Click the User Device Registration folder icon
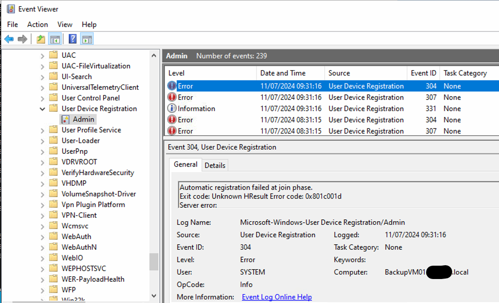The width and height of the screenshot is (499, 303). 53,108
